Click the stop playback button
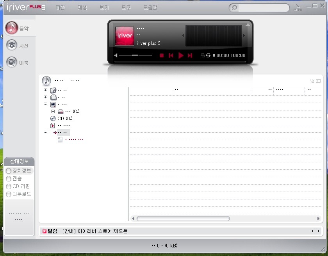328x256 pixels. click(162, 55)
